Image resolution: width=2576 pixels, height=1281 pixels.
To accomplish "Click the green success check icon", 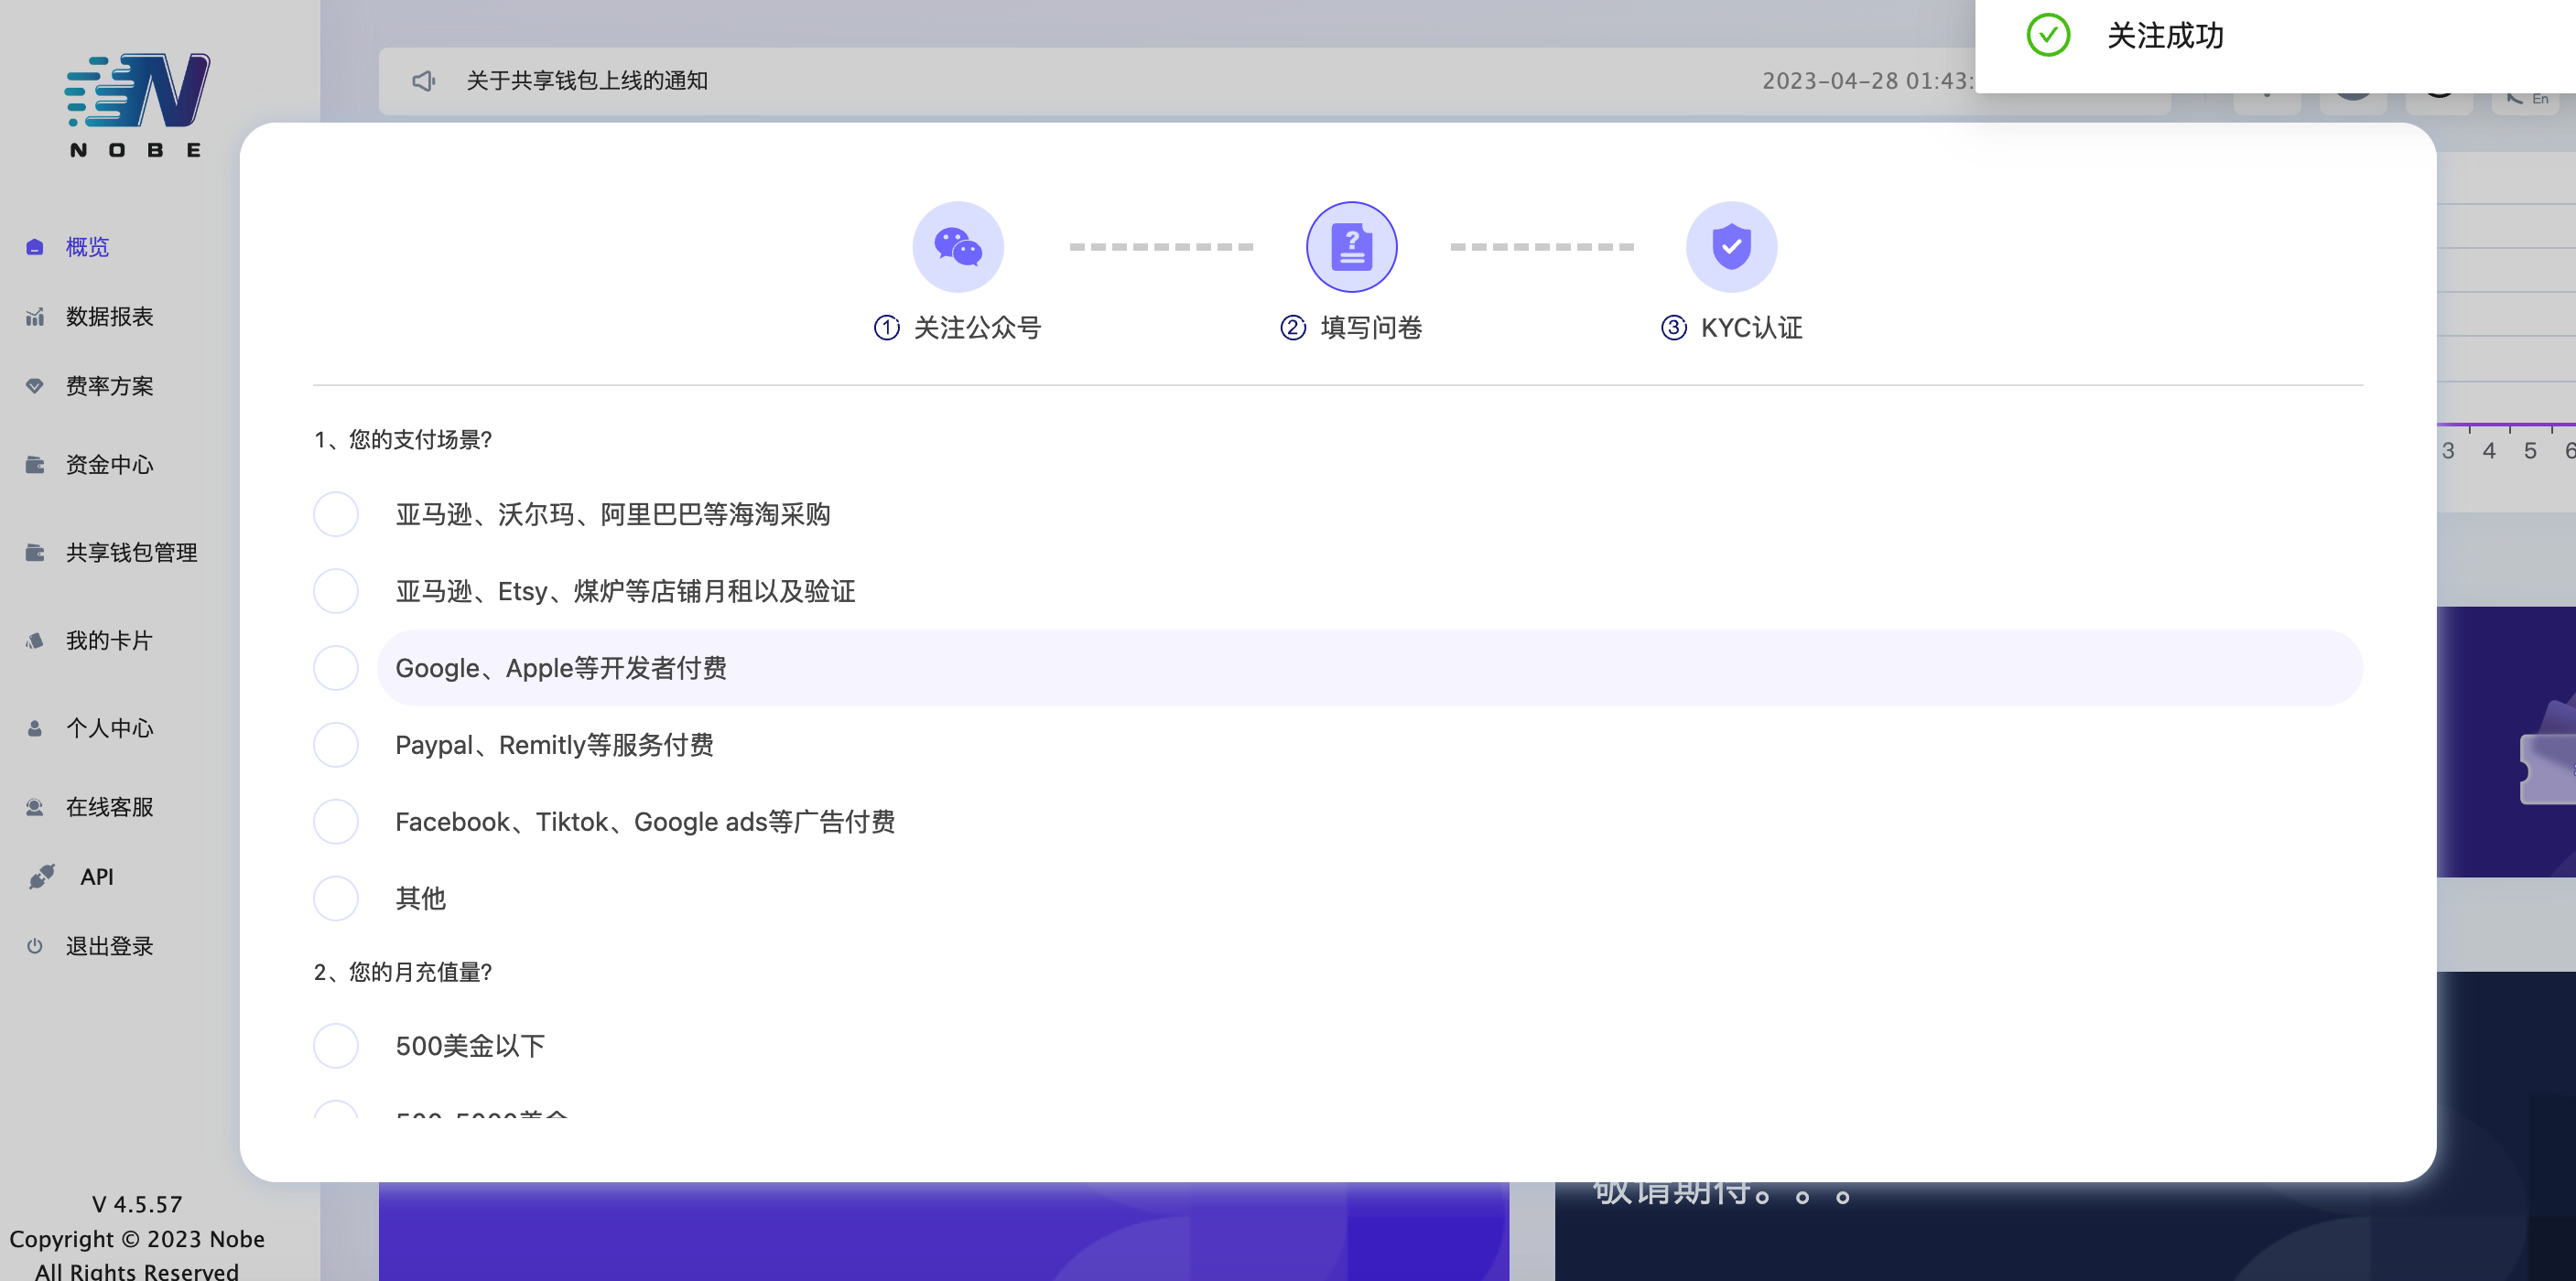I will (x=2048, y=36).
